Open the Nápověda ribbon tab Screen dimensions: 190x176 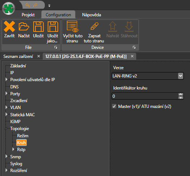tap(91, 15)
